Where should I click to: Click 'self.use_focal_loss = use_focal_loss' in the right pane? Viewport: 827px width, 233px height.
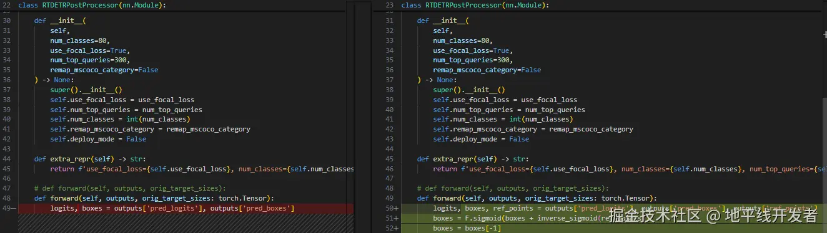click(505, 100)
